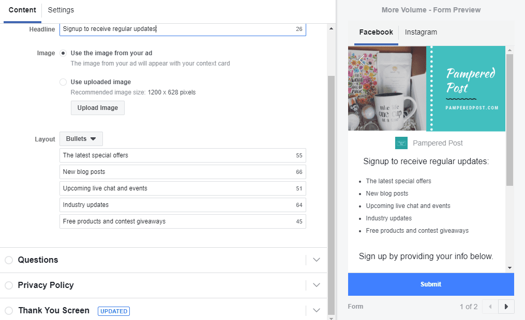Select the Content tab
The image size is (525, 320).
pos(22,10)
